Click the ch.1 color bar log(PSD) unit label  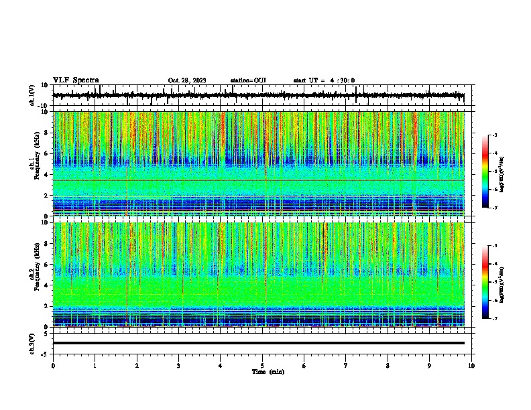tap(502, 174)
